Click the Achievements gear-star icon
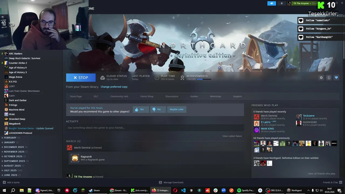The height and width of the screenshot is (194, 345). coord(182,78)
